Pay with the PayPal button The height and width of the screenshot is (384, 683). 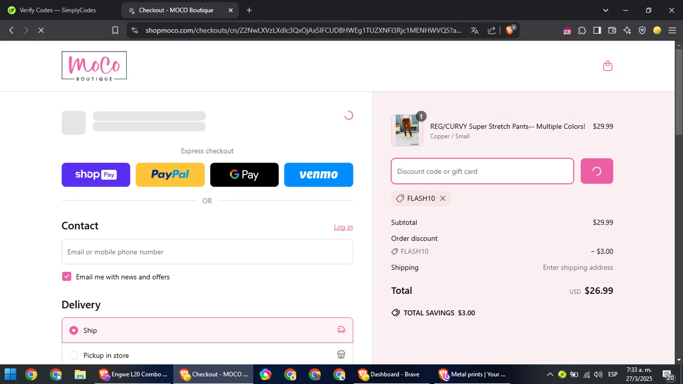click(170, 174)
